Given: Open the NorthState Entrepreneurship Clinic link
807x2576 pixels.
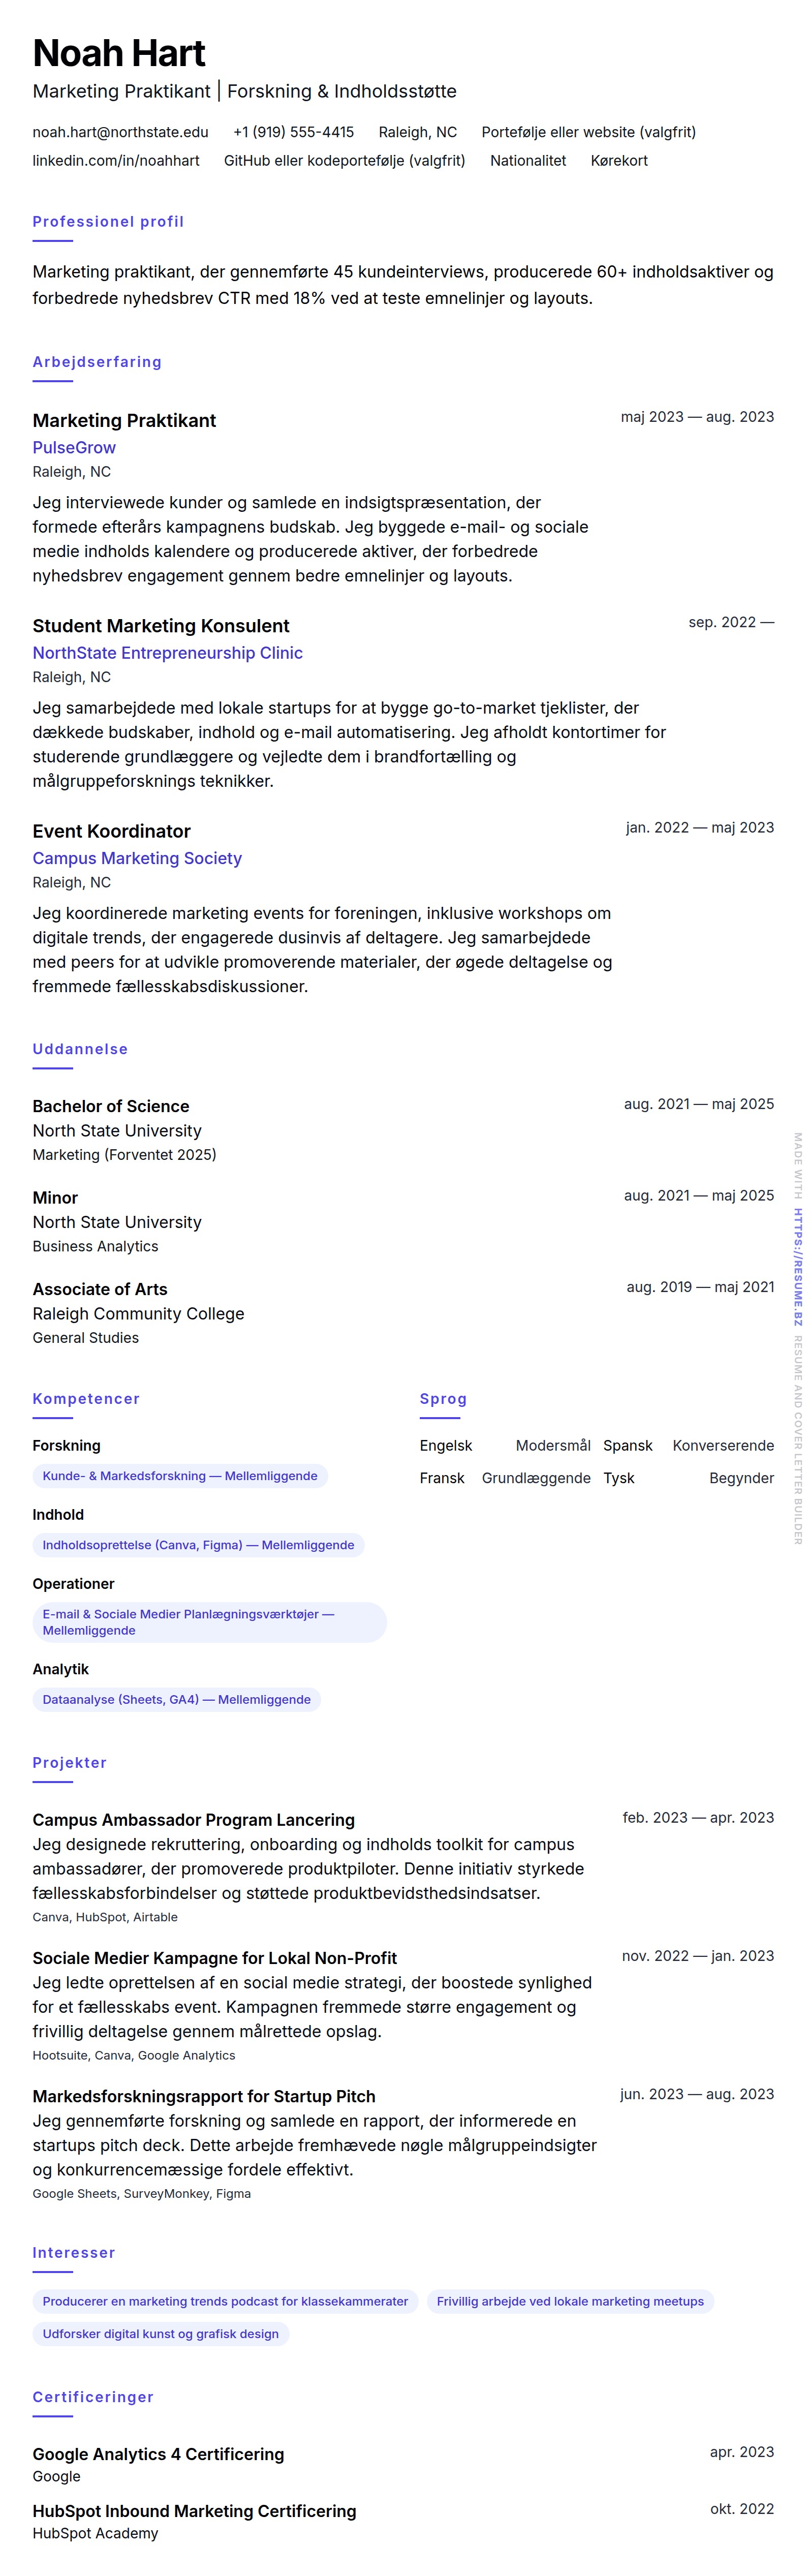Looking at the screenshot, I should (167, 653).
